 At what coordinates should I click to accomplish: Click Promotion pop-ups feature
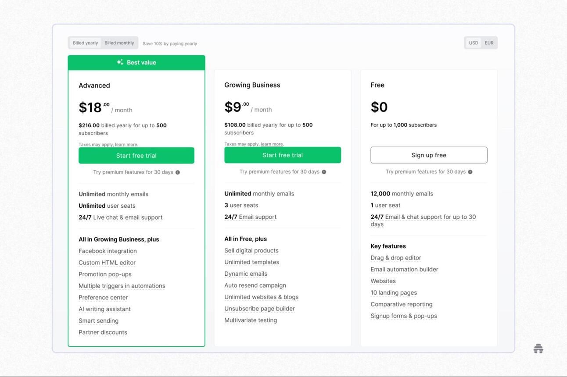click(x=105, y=274)
